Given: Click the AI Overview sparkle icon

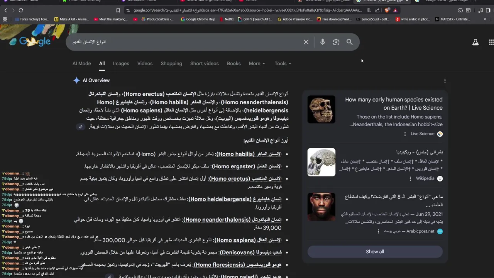Looking at the screenshot, I should pyautogui.click(x=76, y=80).
